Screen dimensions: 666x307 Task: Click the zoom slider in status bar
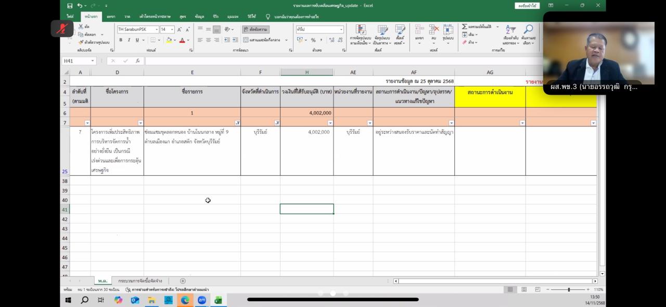(x=569, y=289)
